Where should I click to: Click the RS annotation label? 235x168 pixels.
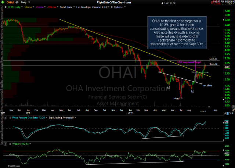click(192, 92)
